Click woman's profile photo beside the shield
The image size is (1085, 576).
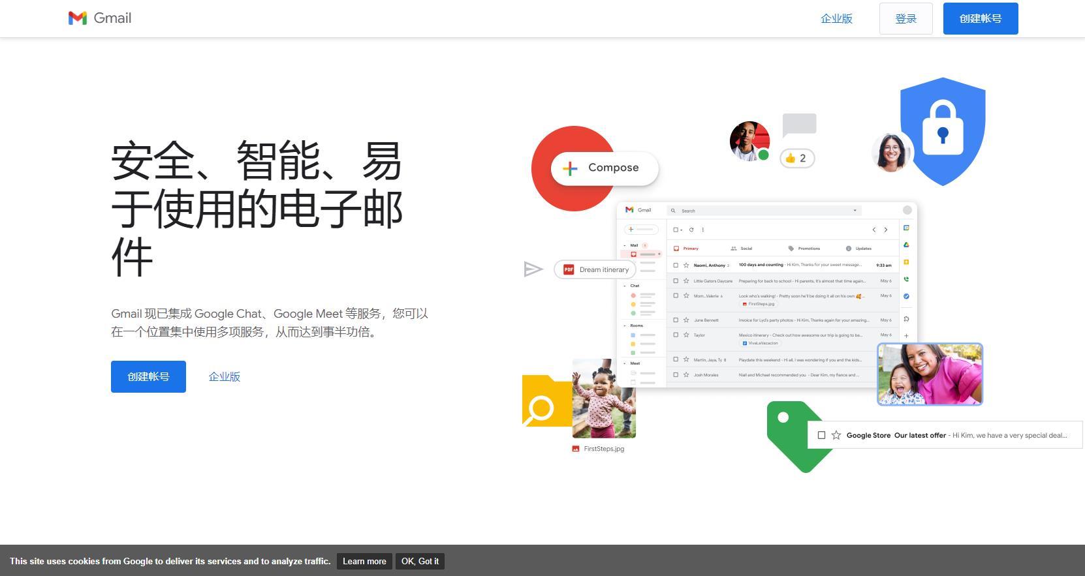(x=891, y=152)
